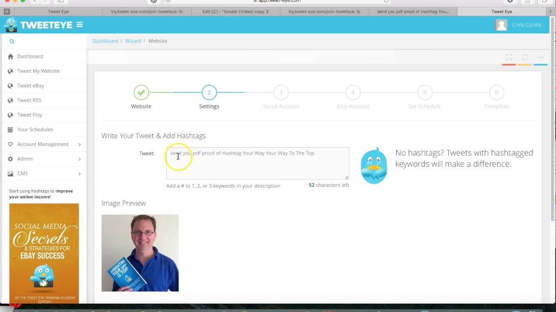Open Tweet My Website in the sidebar
Screen dimensions: 556x312
[44, 71]
